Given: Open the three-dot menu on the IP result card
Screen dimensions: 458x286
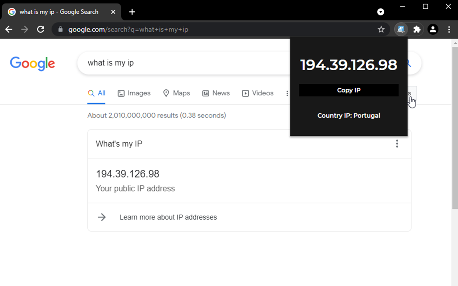Looking at the screenshot, I should pos(397,143).
